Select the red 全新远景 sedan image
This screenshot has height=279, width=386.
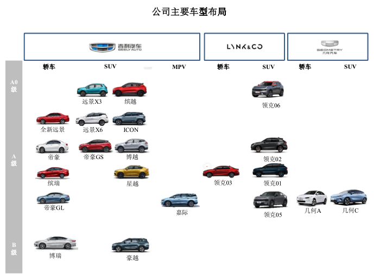click(x=53, y=118)
